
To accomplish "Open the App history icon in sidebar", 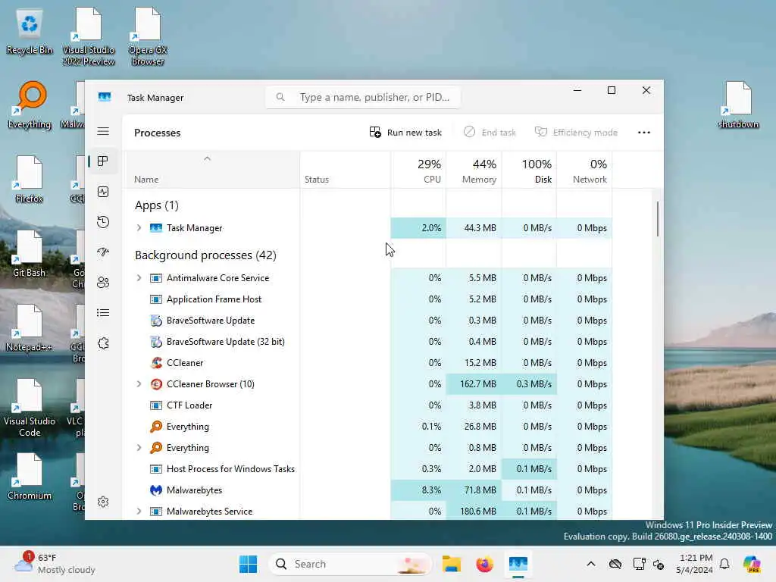I will point(103,222).
